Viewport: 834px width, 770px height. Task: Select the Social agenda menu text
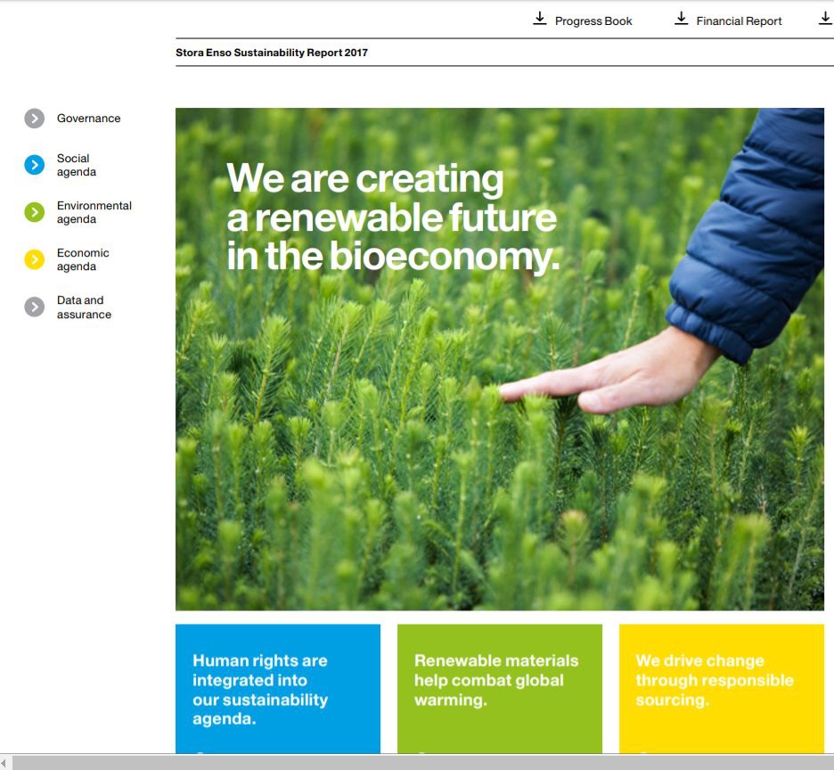[77, 165]
